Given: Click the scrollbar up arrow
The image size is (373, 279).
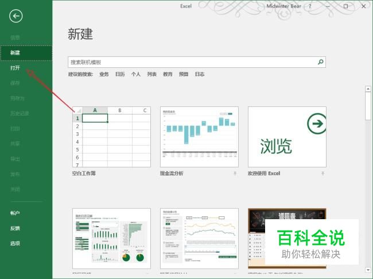Looking at the screenshot, I should (x=368, y=89).
